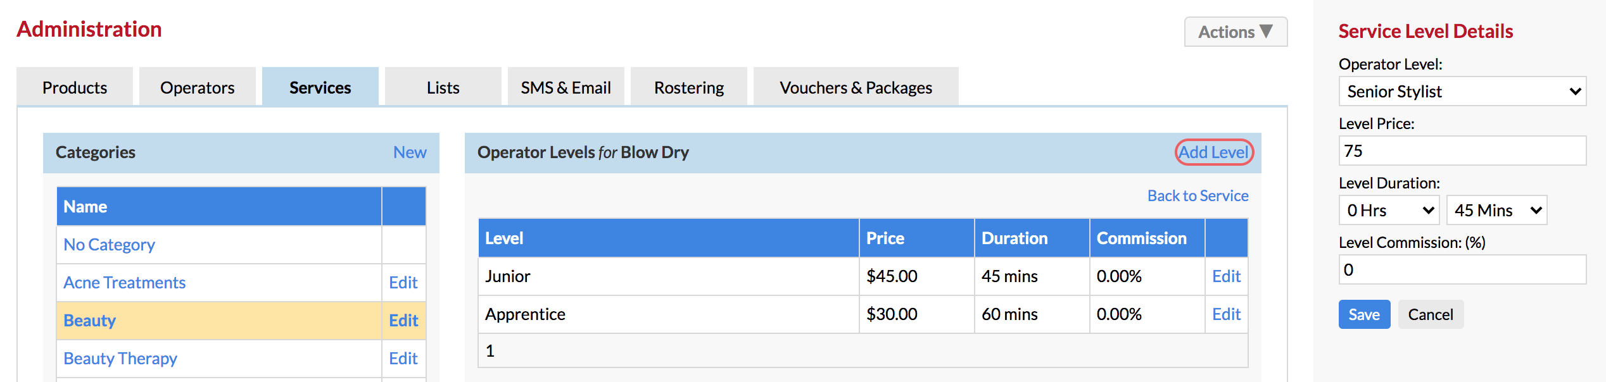Edit the Junior operator level
Viewport: 1606px width, 382px height.
pyautogui.click(x=1226, y=276)
